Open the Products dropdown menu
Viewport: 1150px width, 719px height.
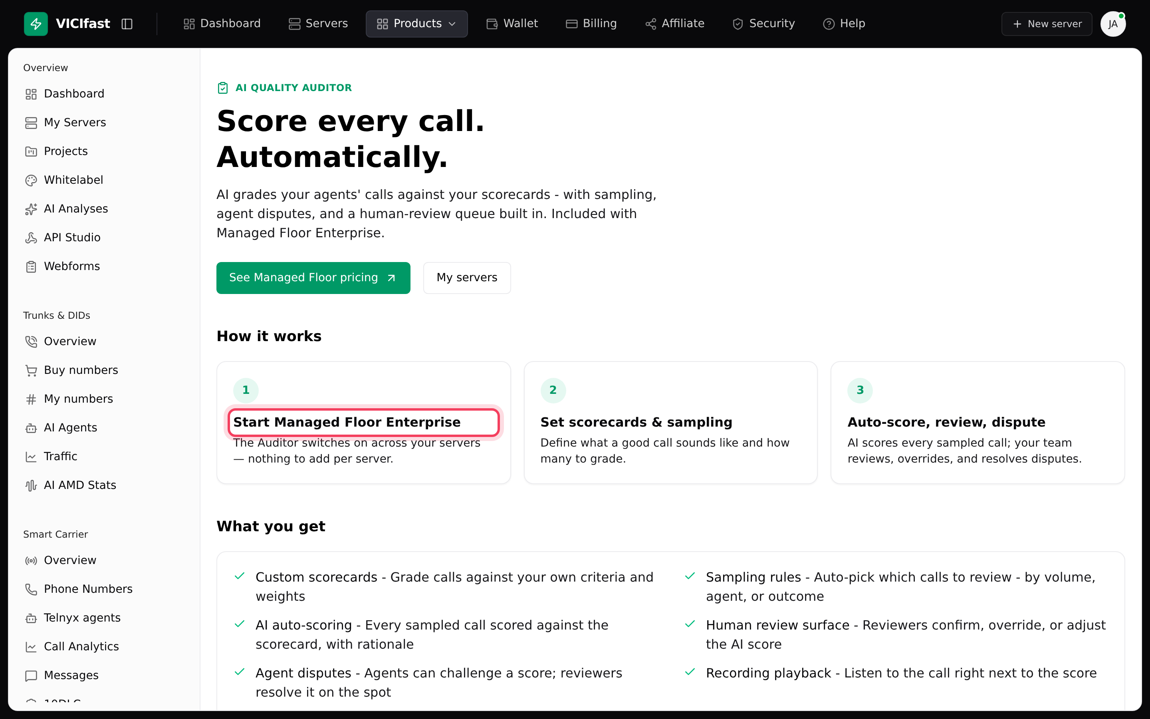pyautogui.click(x=416, y=24)
